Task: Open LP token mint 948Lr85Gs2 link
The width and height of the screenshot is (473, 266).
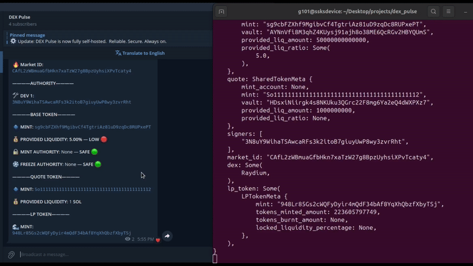Action: [x=72, y=233]
